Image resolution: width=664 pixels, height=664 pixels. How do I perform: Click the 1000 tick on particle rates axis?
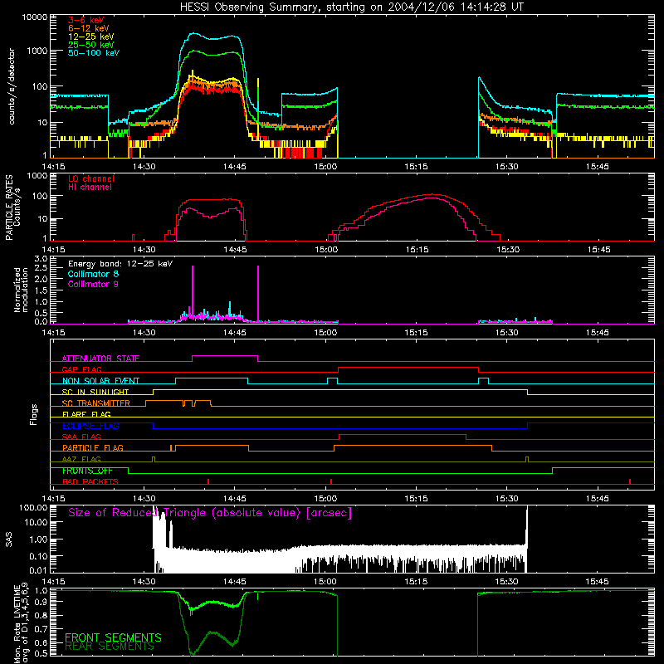tap(37, 176)
